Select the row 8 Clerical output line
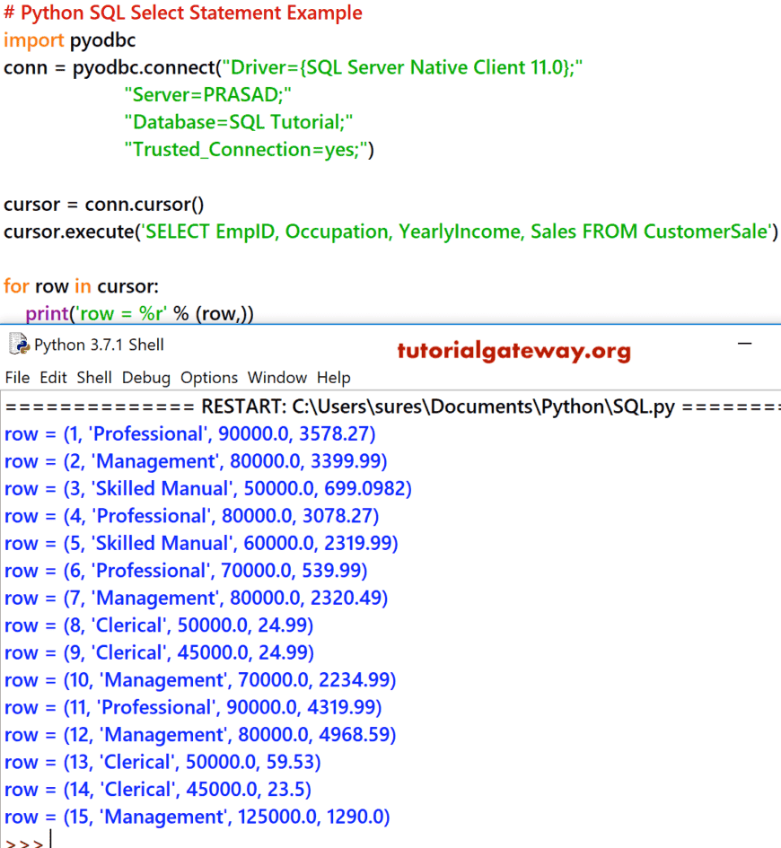781x848 pixels. pos(157,625)
